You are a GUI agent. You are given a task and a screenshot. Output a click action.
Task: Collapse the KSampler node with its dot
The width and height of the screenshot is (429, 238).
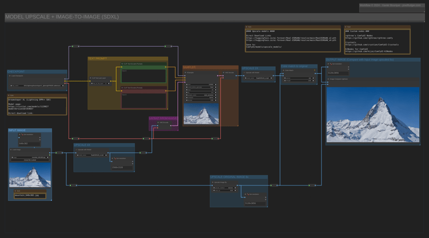click(185, 72)
